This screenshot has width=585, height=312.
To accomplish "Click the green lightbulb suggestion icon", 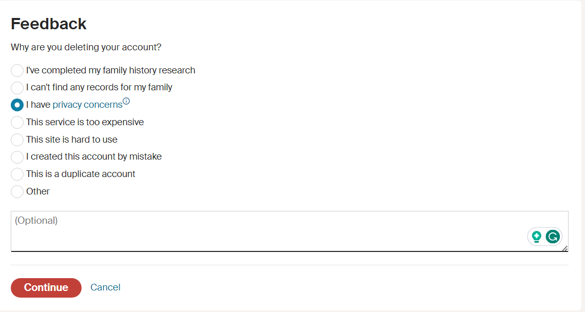I will pyautogui.click(x=537, y=237).
